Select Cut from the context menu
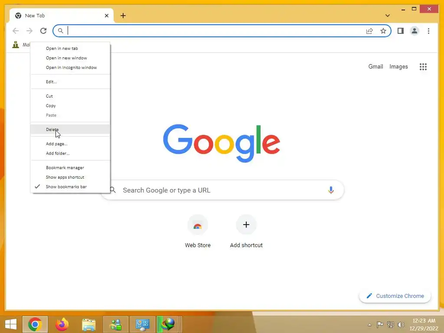Image resolution: width=444 pixels, height=333 pixels. pyautogui.click(x=70, y=96)
